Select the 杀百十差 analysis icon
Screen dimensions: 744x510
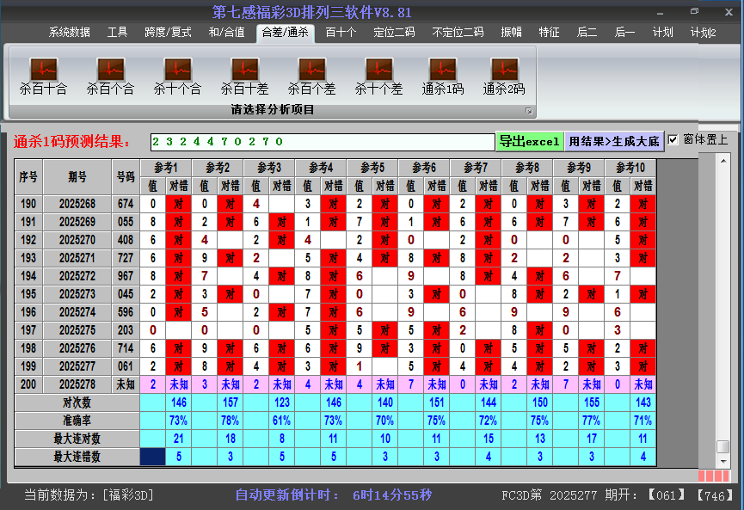tap(243, 77)
